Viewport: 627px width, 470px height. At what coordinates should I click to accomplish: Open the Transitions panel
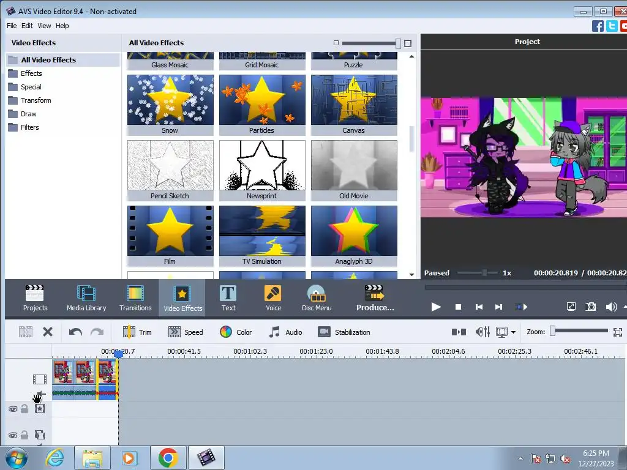click(x=135, y=298)
